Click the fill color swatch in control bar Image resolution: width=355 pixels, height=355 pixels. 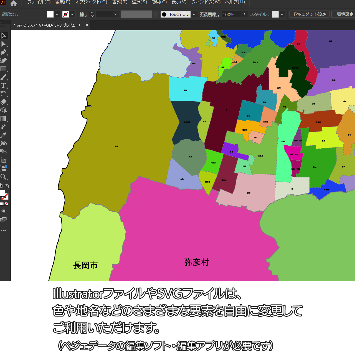50,14
